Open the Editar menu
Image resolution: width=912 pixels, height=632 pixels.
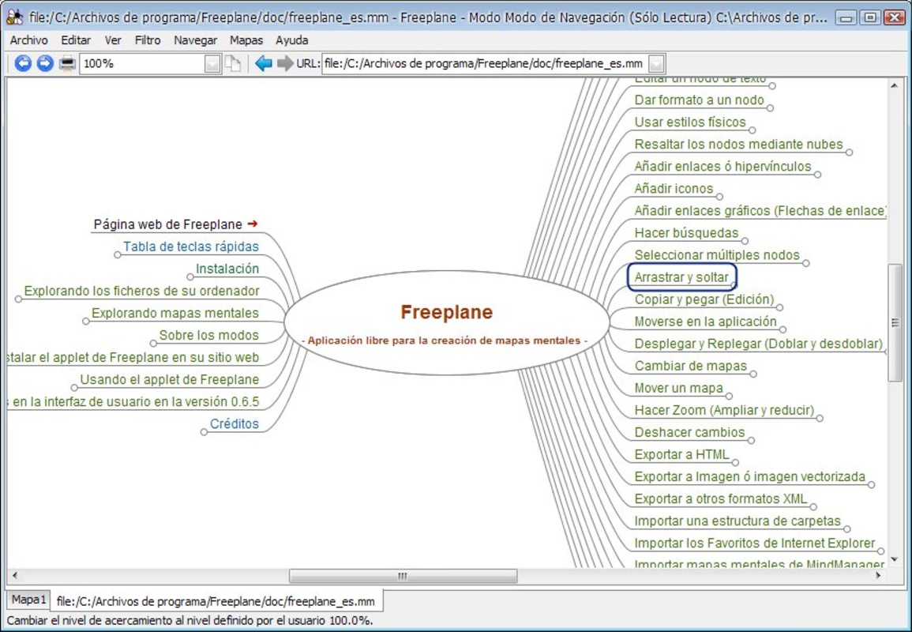point(76,40)
